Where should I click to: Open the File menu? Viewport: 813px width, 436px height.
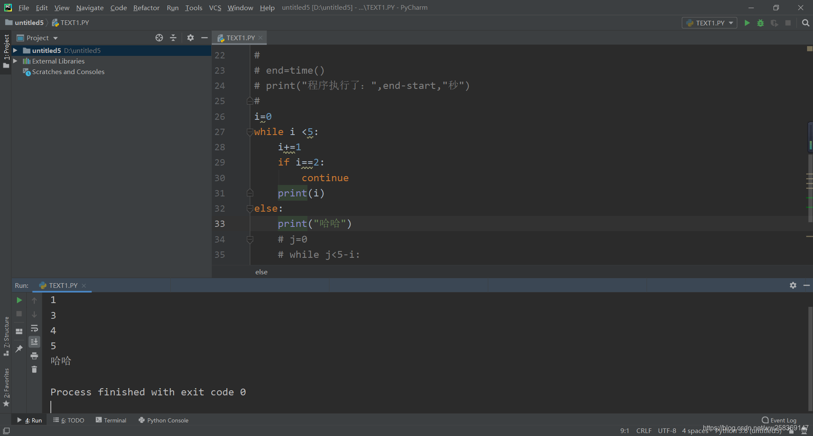[24, 8]
